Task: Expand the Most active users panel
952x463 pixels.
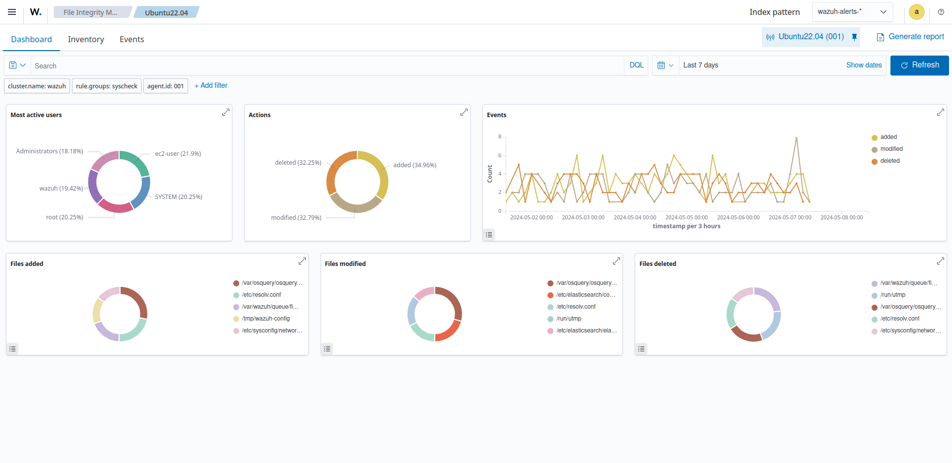Action: coord(226,113)
